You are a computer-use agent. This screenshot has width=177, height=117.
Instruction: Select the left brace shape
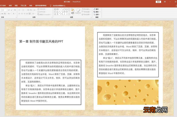tap(64, 14)
